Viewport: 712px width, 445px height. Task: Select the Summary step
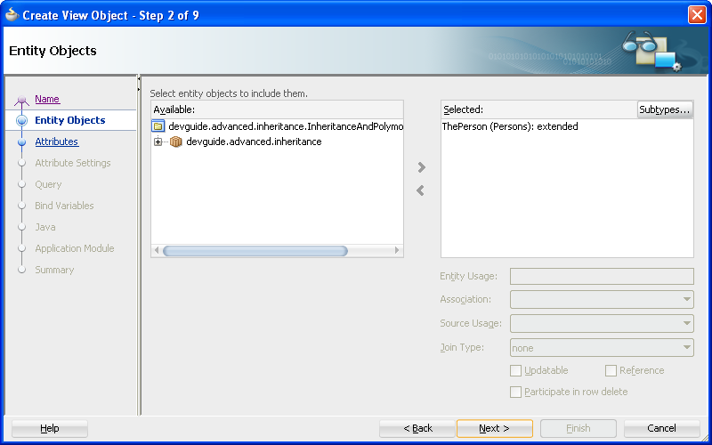[x=54, y=270]
